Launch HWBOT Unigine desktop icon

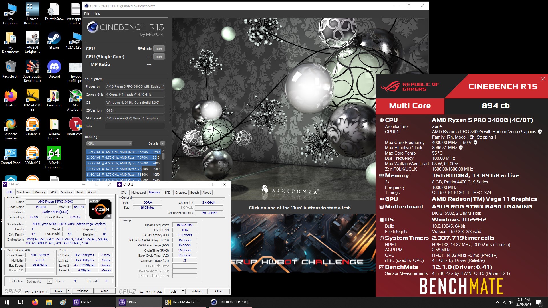pyautogui.click(x=33, y=42)
